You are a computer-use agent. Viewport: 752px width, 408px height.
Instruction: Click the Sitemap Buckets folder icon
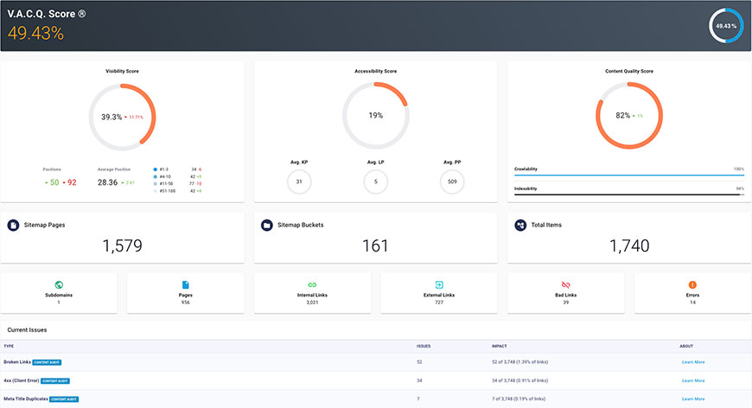267,225
